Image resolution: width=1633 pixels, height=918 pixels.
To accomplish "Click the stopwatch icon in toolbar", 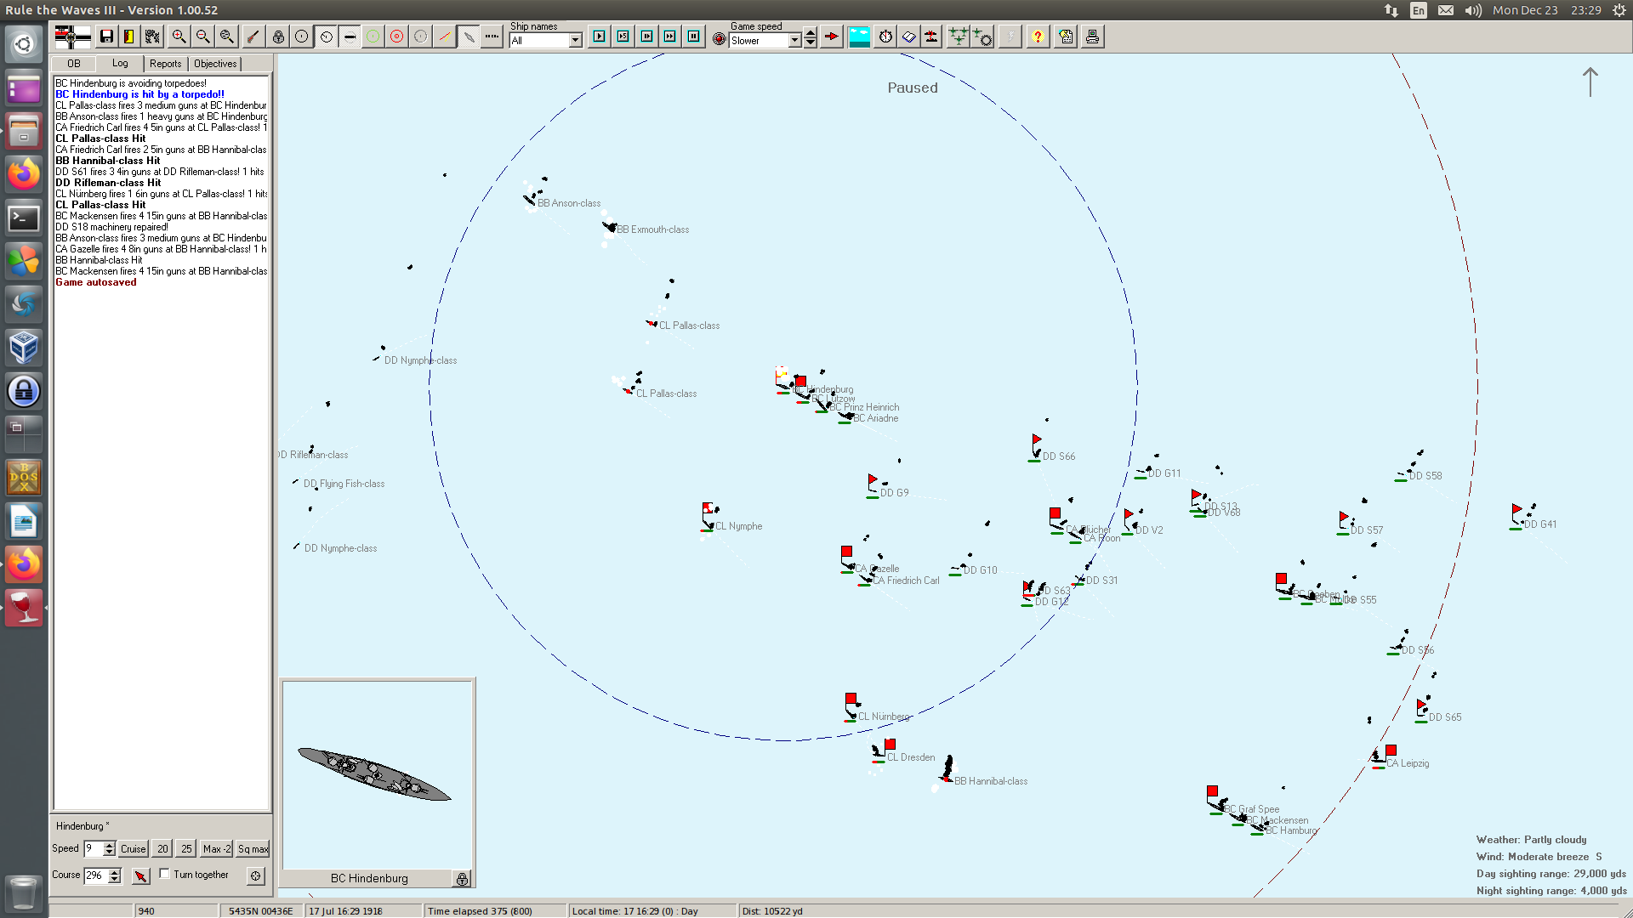I will (x=885, y=37).
